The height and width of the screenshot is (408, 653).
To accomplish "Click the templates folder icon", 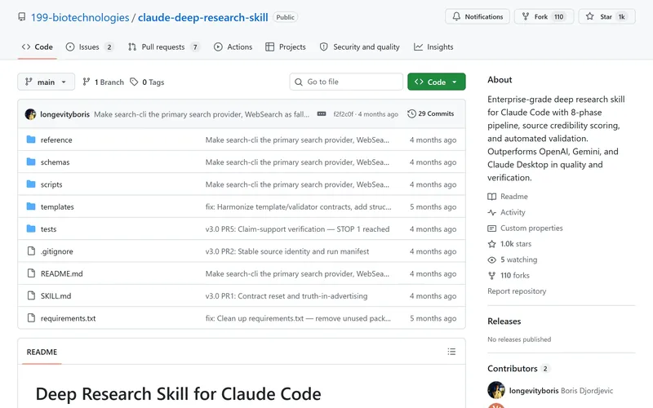I will coord(31,206).
